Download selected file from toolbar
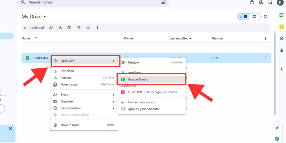Screen dimensions: 286x143 60,28
